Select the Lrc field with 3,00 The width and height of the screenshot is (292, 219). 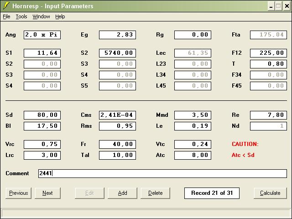[42, 155]
